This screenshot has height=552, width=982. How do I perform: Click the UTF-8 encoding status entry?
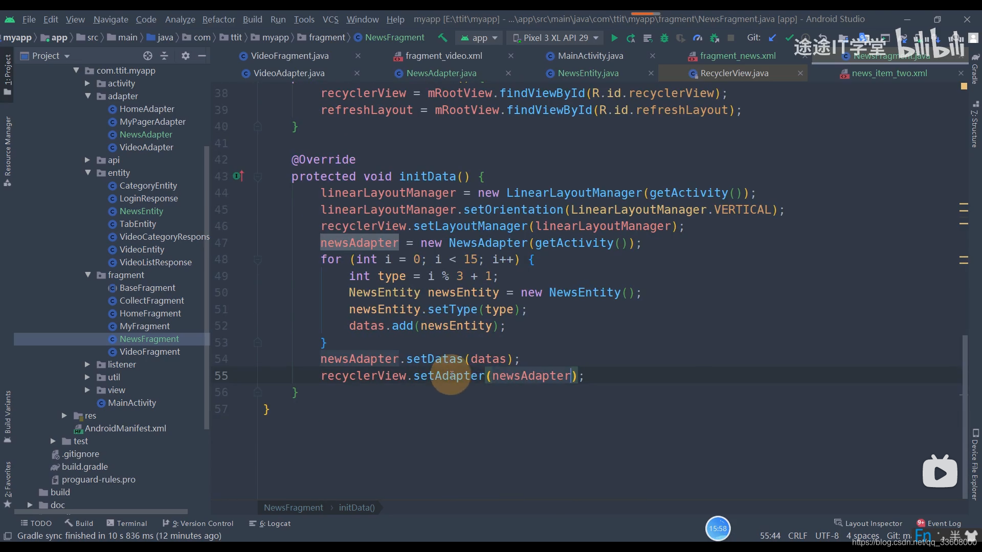point(827,536)
